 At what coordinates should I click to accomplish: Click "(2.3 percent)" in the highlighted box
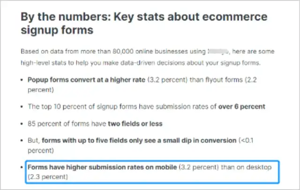tap(48, 176)
